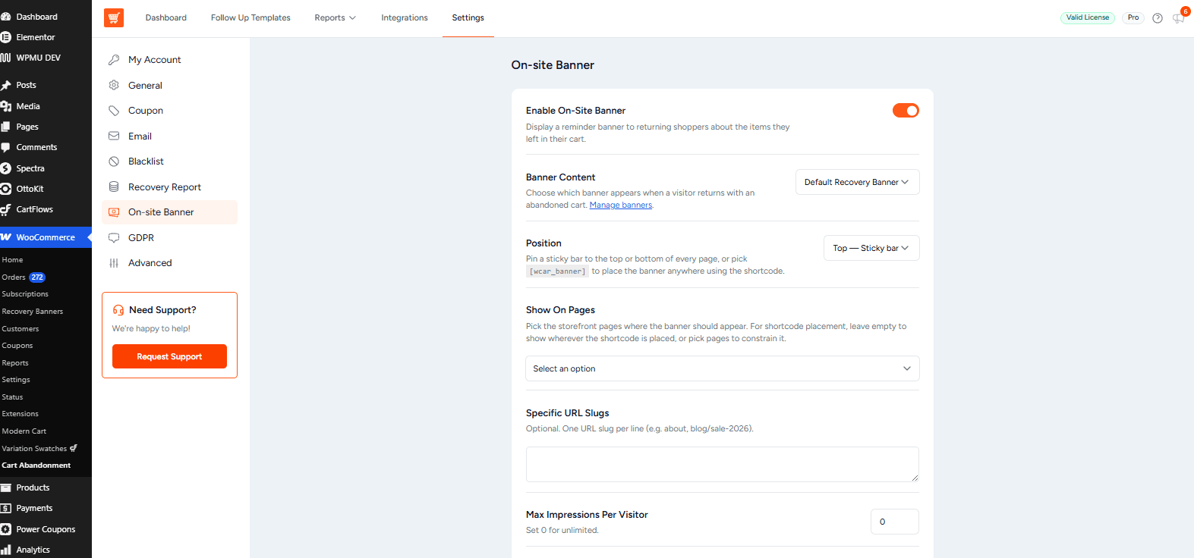Click the Max Impressions Per Visitor number field

click(895, 522)
